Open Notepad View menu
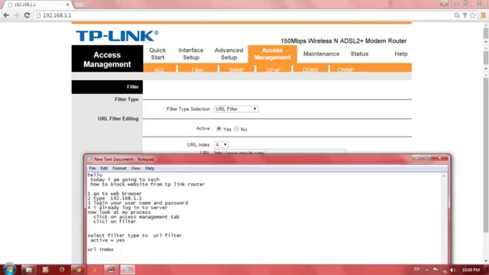Image resolution: width=489 pixels, height=275 pixels. (136, 168)
